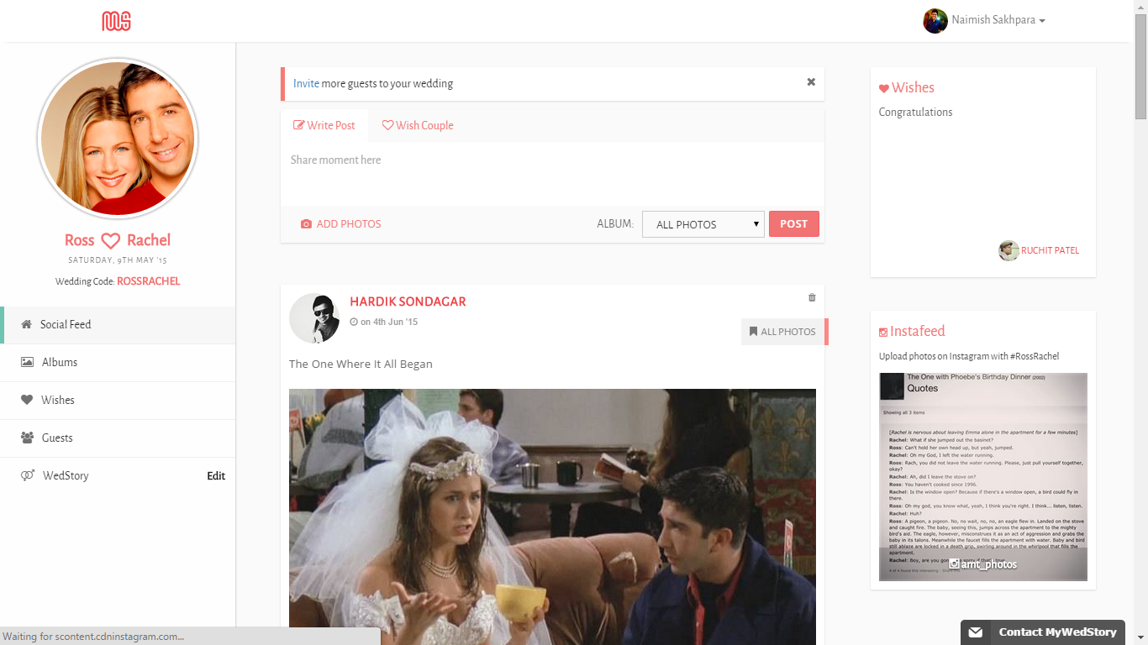Open HARDIK SONDAGAR's profile name link

408,302
